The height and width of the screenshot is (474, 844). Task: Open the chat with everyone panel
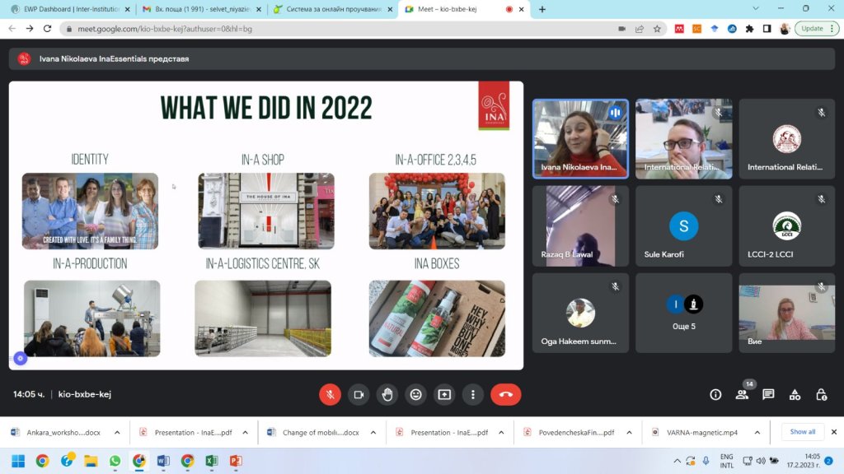coord(768,394)
